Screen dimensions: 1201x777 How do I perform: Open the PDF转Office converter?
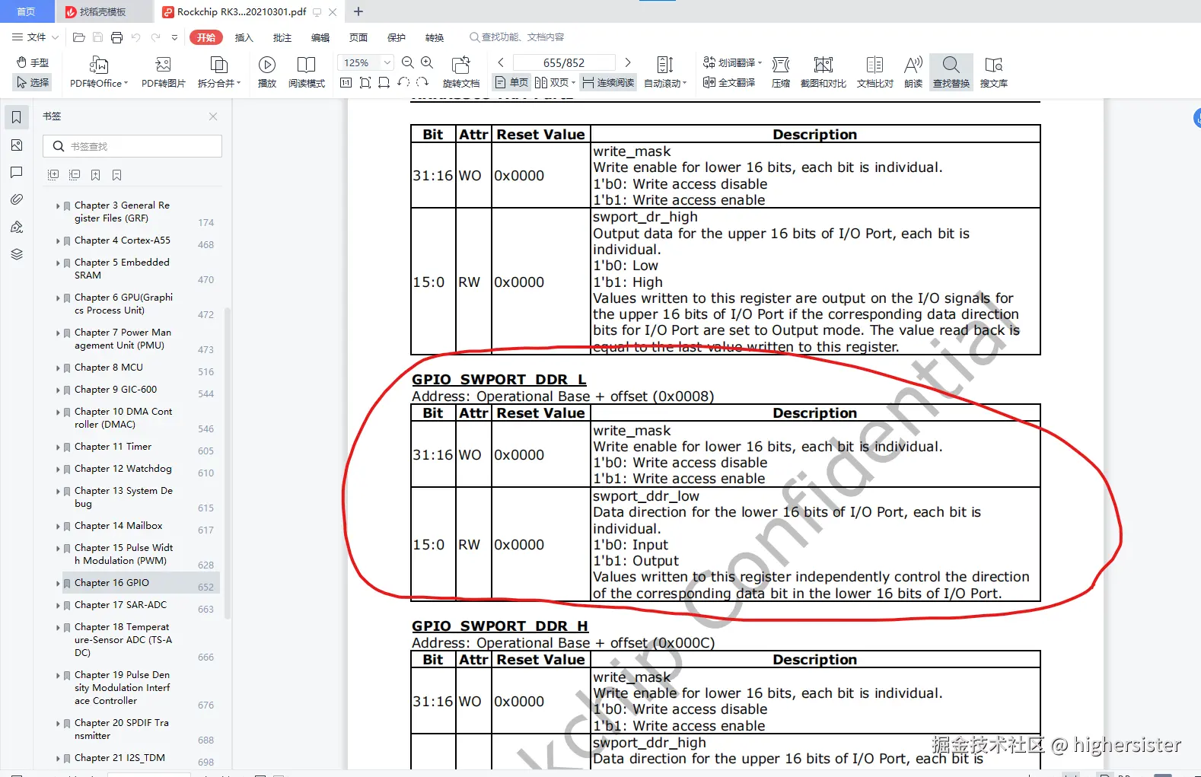click(x=99, y=72)
